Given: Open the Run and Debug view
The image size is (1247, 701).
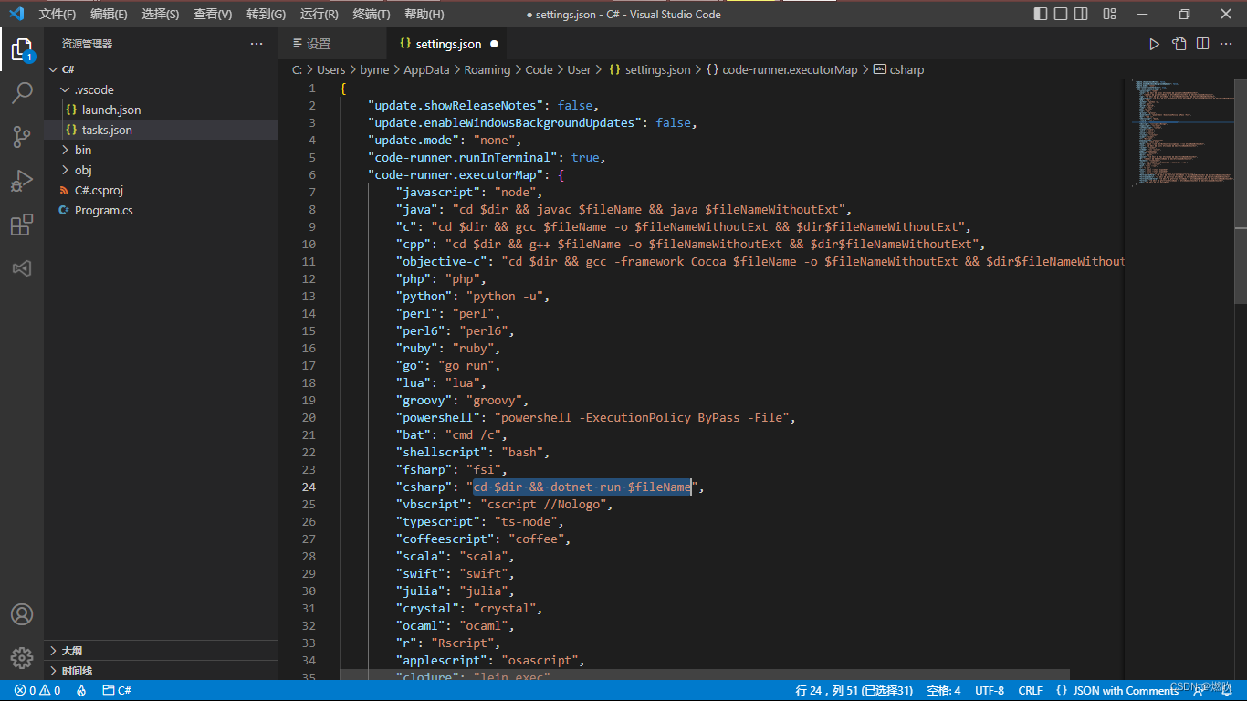Looking at the screenshot, I should [22, 181].
